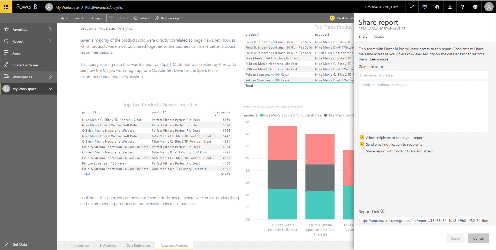Click the gray Nike Dri-FIT legend swatch
This screenshot has height=250, width=496.
[x=326, y=115]
